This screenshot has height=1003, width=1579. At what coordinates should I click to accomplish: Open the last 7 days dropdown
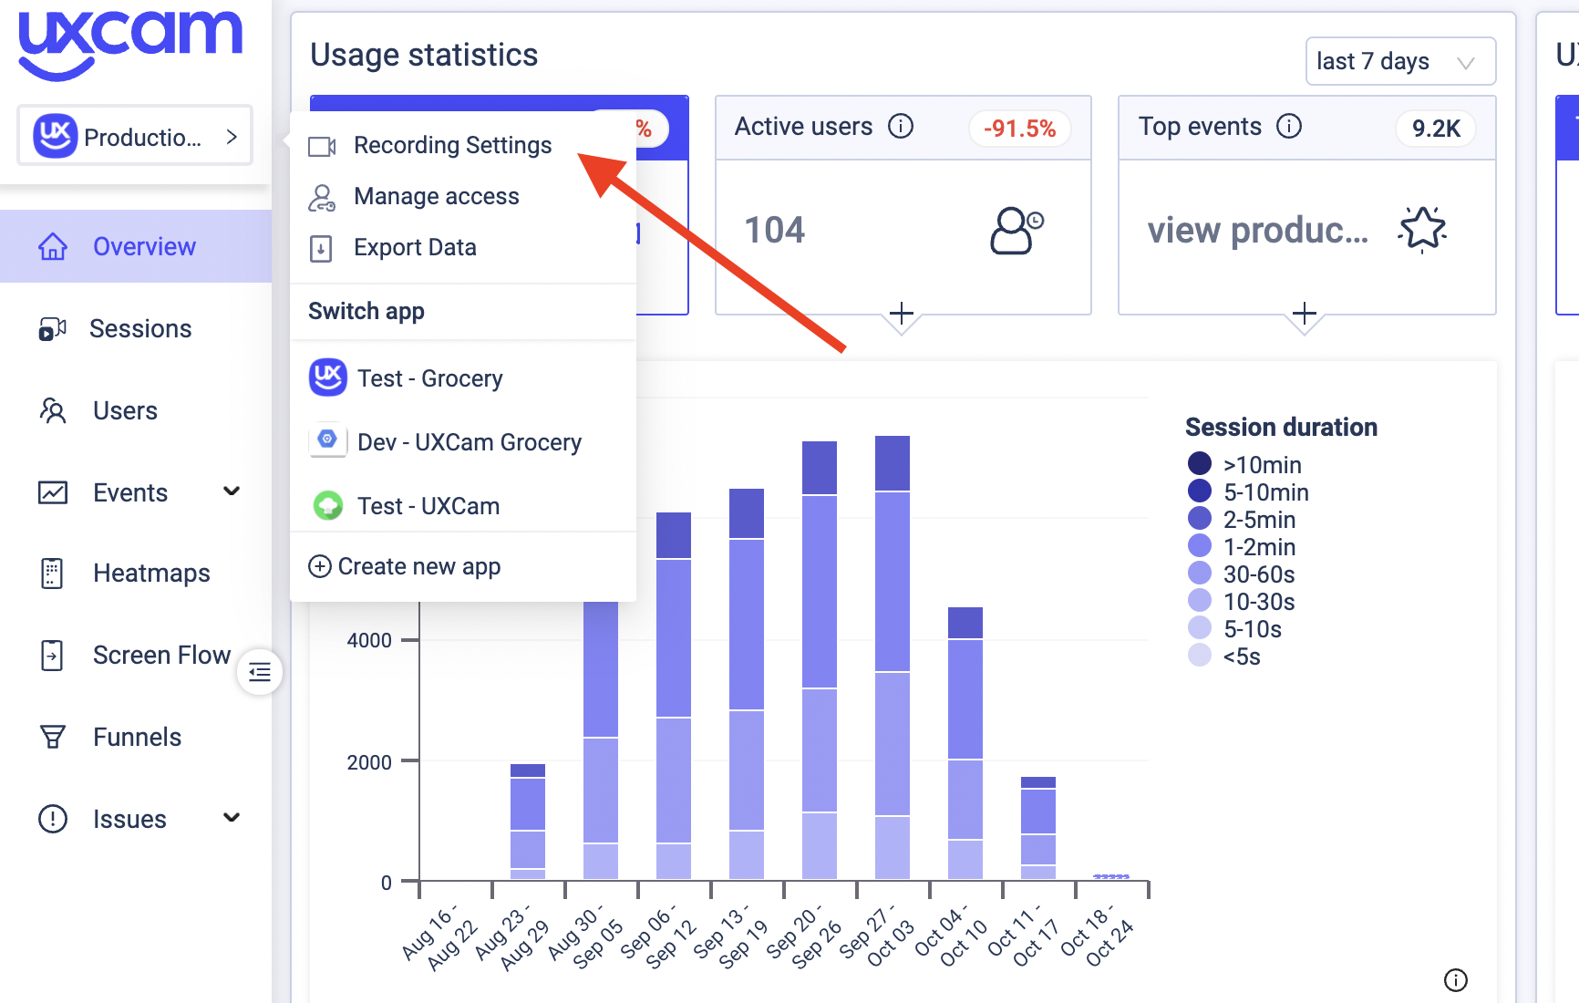(1400, 61)
